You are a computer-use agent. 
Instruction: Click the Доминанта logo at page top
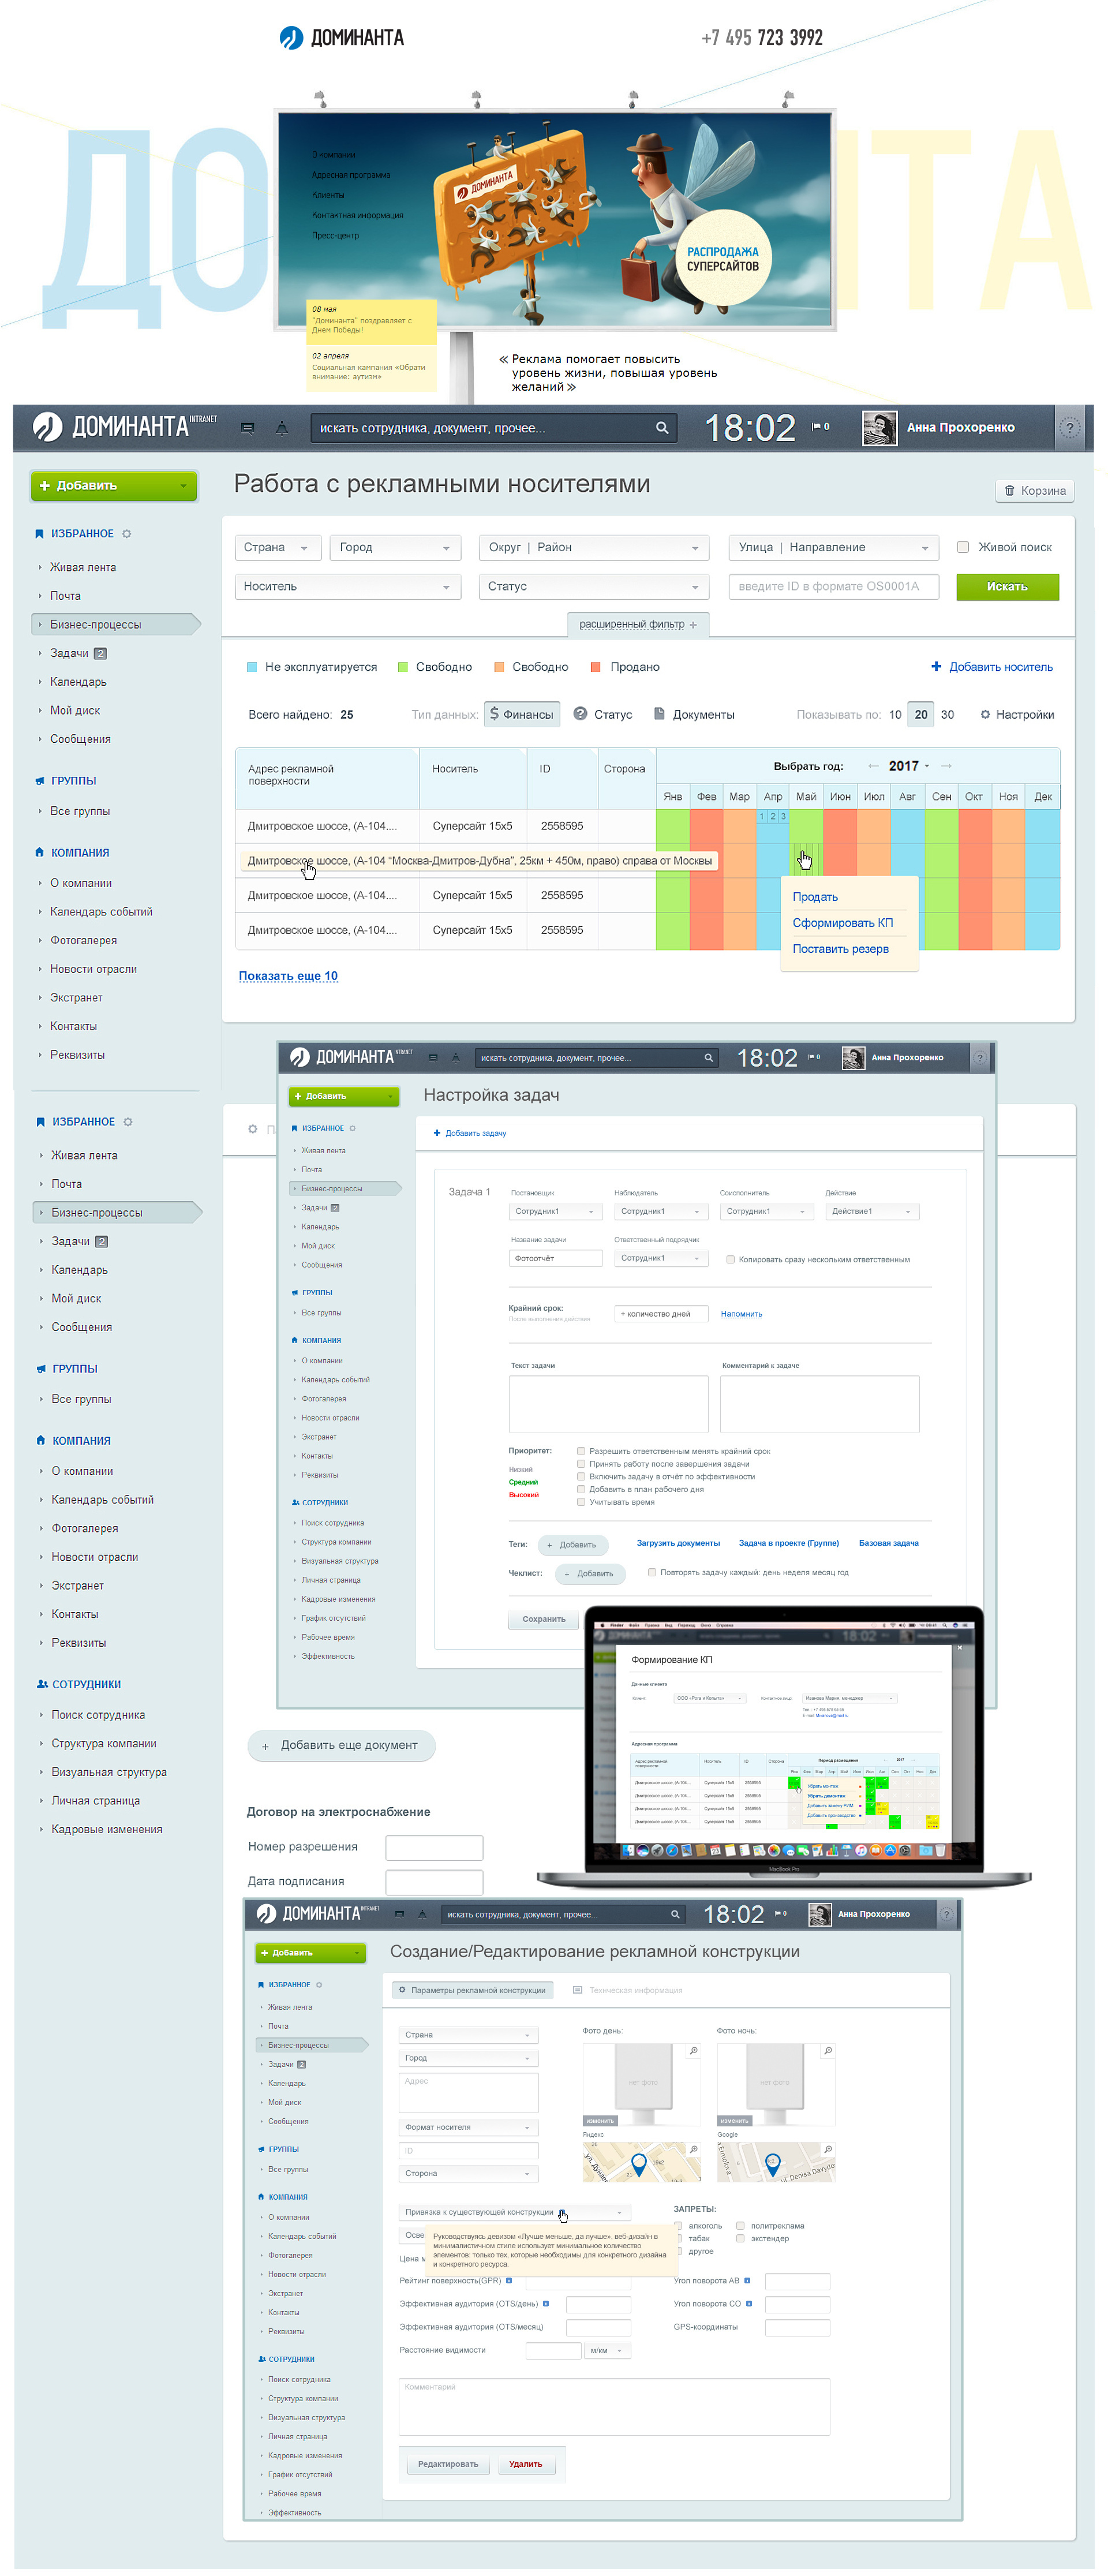341,38
